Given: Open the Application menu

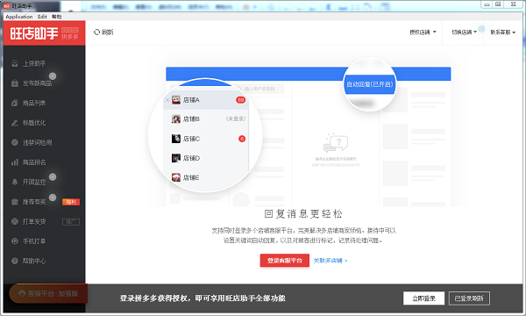Looking at the screenshot, I should 19,17.
